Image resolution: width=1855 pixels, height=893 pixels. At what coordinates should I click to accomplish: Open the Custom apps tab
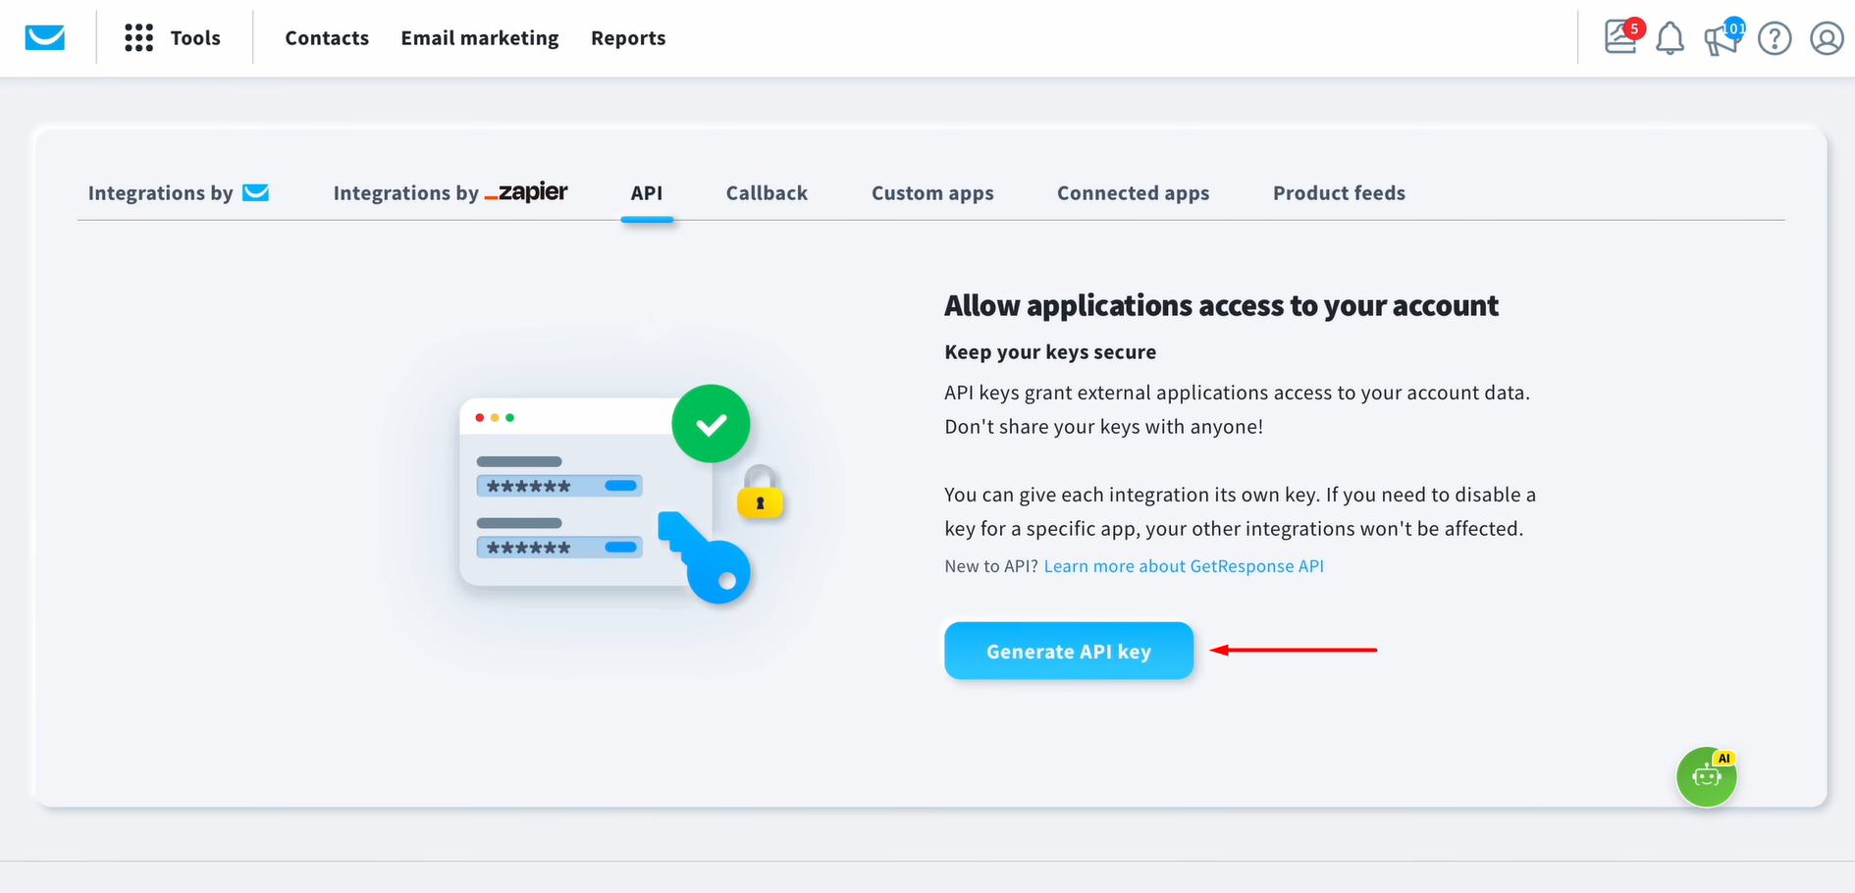tap(932, 192)
